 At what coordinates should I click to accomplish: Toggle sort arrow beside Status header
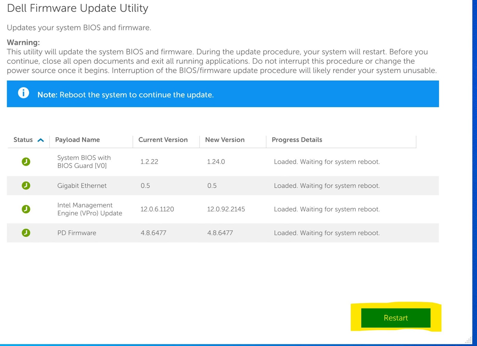41,140
